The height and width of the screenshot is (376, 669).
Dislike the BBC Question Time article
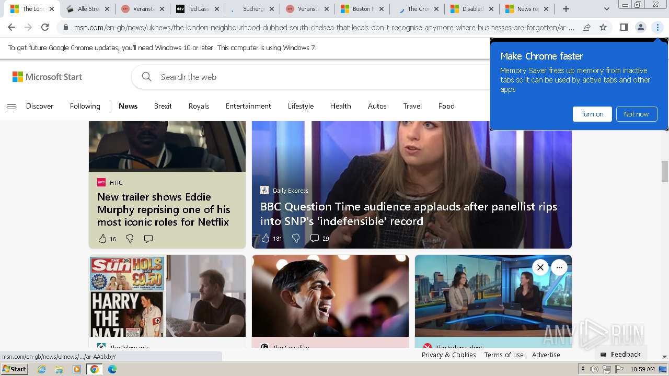click(x=296, y=238)
